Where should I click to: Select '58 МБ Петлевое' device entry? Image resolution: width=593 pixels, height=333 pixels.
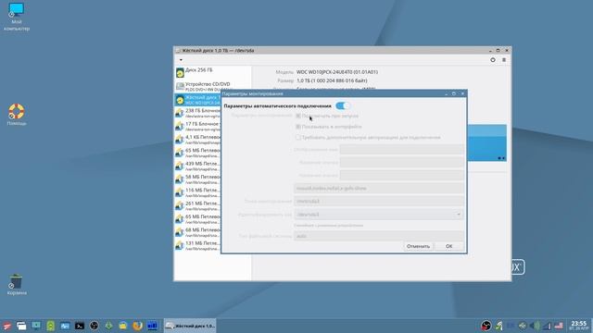pyautogui.click(x=197, y=179)
